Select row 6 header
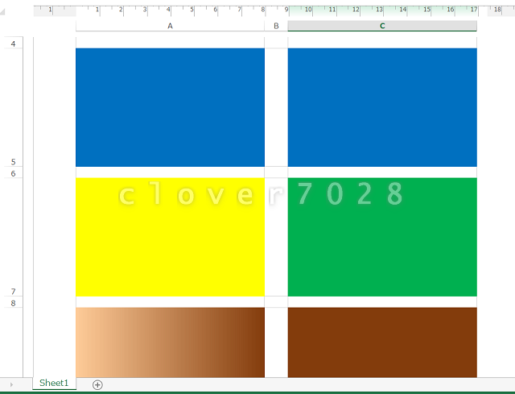The height and width of the screenshot is (394, 515). pyautogui.click(x=13, y=172)
